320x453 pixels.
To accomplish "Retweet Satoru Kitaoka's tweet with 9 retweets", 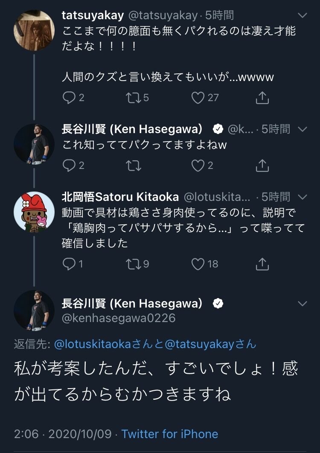I will click(134, 264).
